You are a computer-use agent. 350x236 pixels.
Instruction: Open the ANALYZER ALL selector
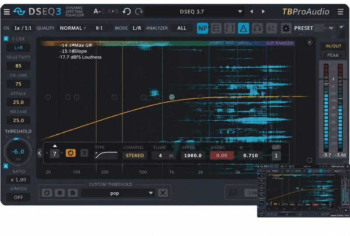tap(182, 28)
